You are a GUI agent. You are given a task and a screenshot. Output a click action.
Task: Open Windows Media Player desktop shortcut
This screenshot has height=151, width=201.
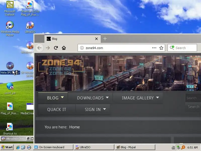(10, 29)
